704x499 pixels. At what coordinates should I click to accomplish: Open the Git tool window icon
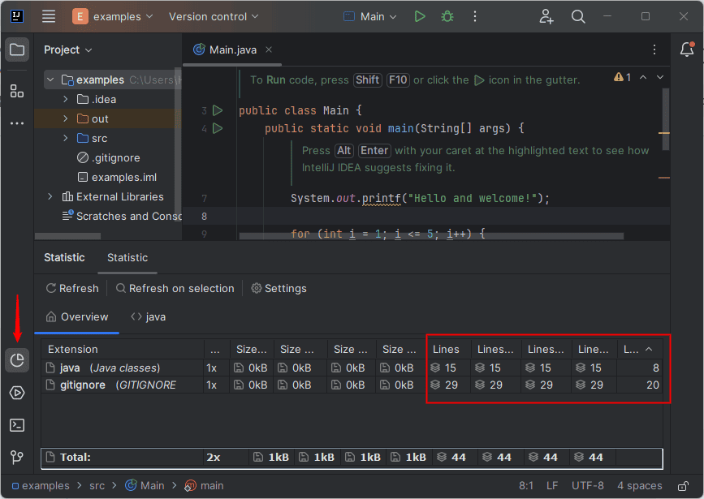point(17,458)
